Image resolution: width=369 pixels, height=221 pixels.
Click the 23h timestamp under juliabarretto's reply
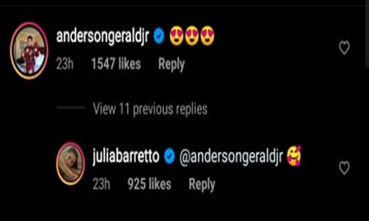point(101,184)
